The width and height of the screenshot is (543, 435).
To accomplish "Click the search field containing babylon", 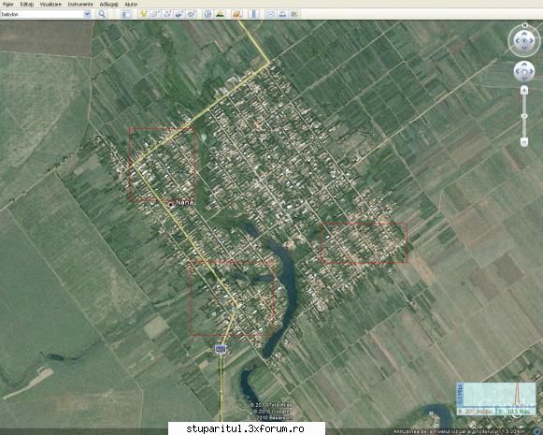I will point(41,14).
